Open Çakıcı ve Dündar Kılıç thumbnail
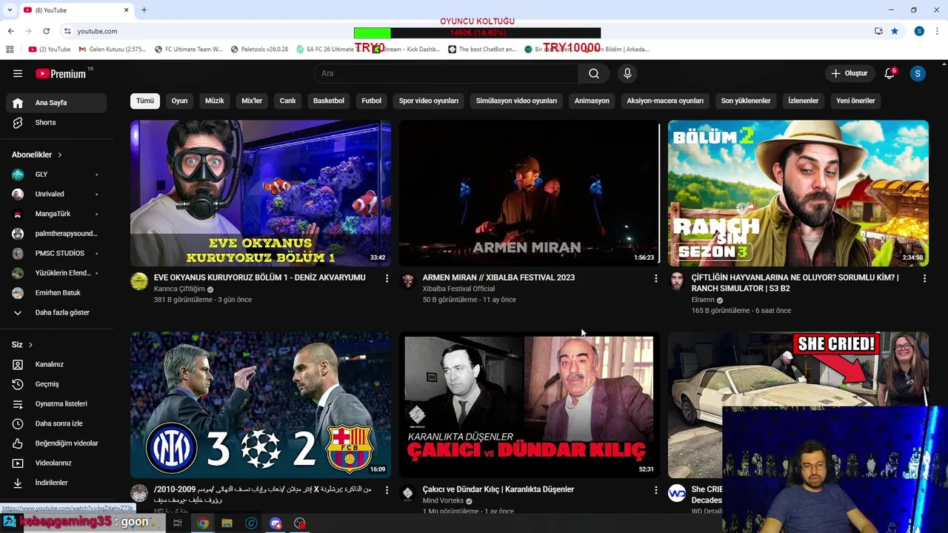 tap(529, 405)
